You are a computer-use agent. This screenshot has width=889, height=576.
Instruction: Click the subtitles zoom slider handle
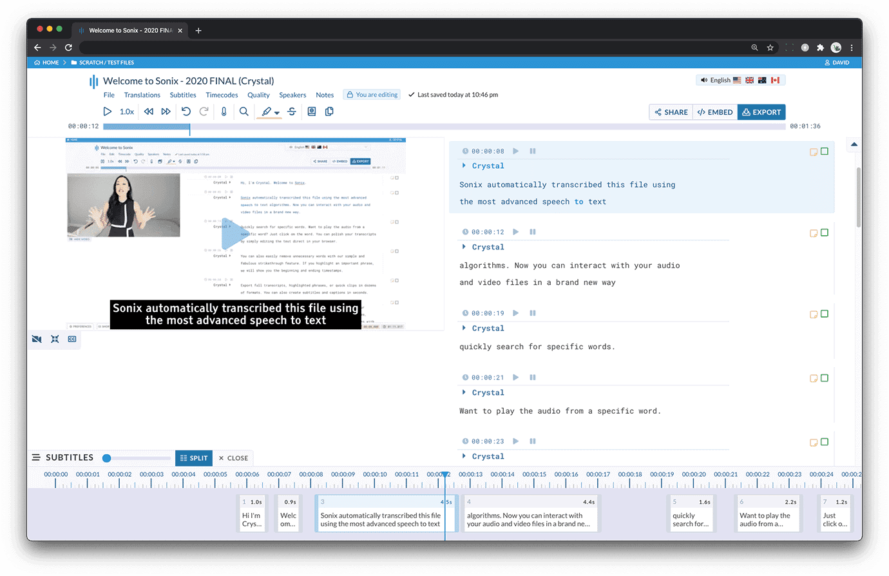tap(107, 458)
